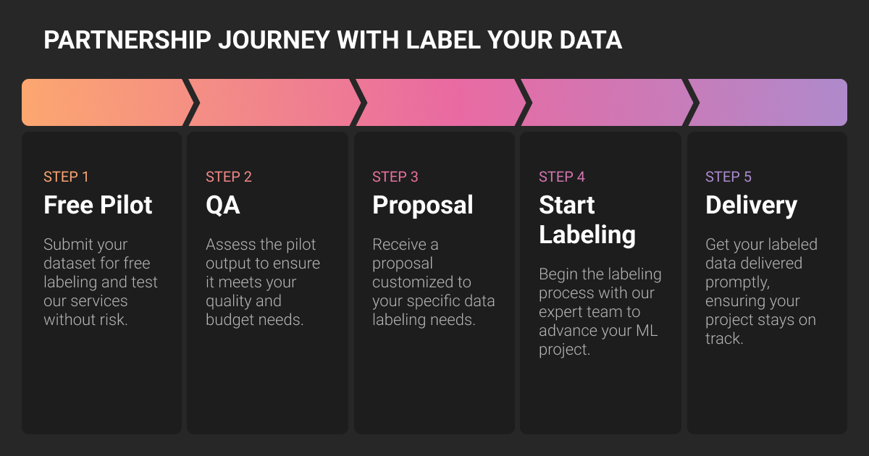This screenshot has width=869, height=456.
Task: Open the Free Pilot heading
Action: click(x=98, y=205)
